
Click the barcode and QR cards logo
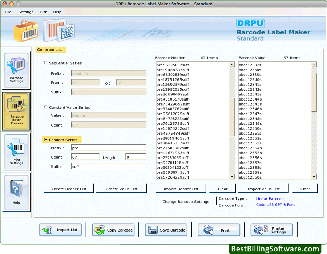[x=59, y=30]
